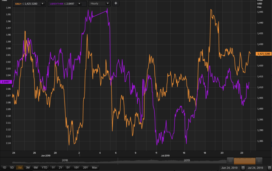Click the 1Y range button
This screenshot has height=171, width=272.
coord(53,168)
